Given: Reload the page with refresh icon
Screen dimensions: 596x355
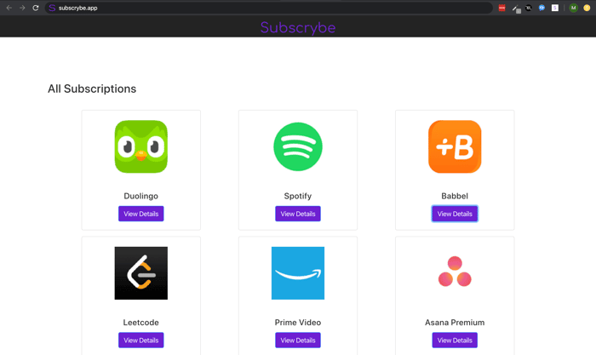Looking at the screenshot, I should pos(36,8).
